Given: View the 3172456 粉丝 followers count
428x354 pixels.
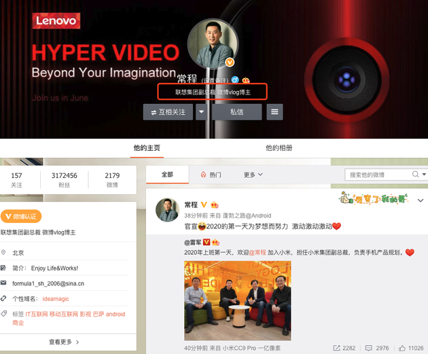Looking at the screenshot, I should pyautogui.click(x=65, y=180).
